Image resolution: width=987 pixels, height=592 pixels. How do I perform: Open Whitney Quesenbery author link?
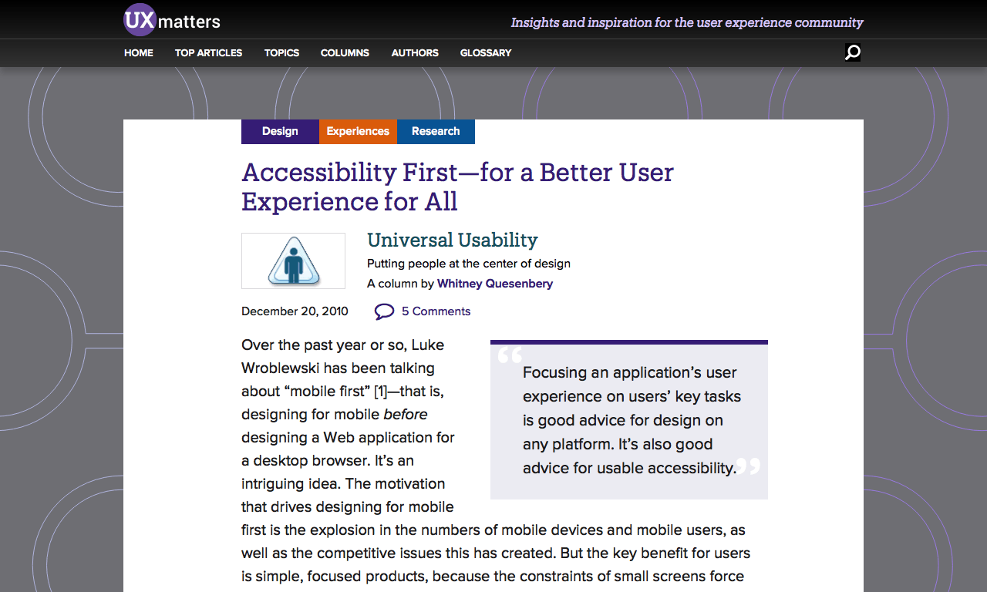pos(495,284)
